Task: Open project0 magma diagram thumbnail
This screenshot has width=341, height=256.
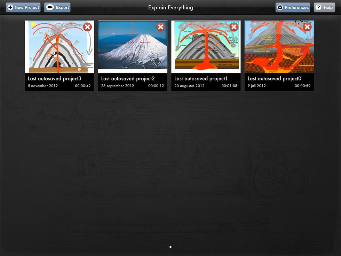Action: [x=279, y=47]
